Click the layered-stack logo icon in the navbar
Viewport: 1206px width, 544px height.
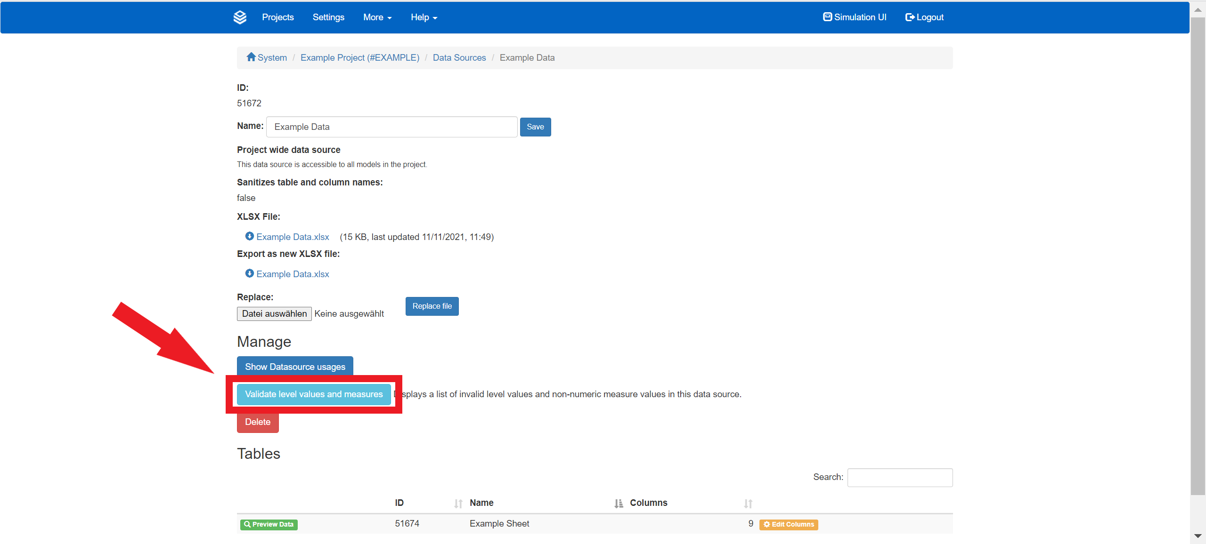[x=240, y=17]
